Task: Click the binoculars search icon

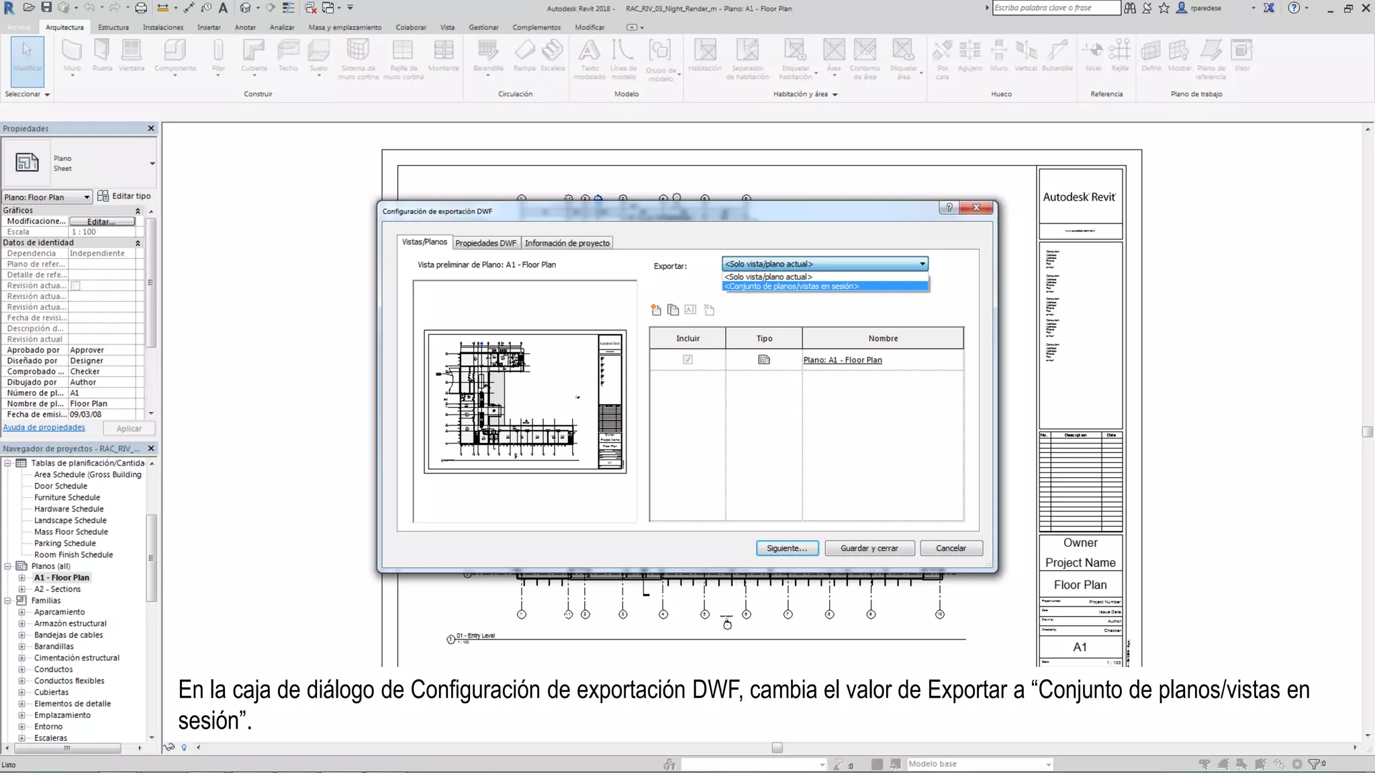Action: tap(1130, 8)
